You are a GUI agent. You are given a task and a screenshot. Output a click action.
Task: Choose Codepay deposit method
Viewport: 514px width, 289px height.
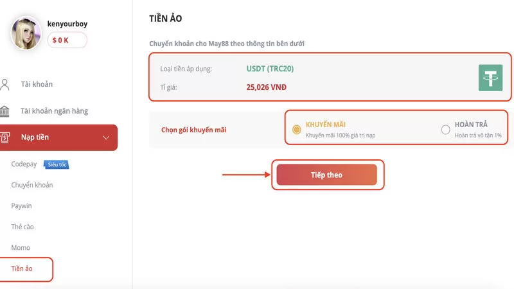25,164
